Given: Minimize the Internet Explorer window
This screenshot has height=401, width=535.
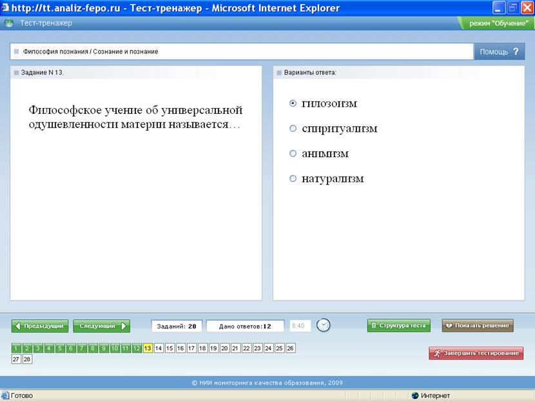Looking at the screenshot, I should pos(498,8).
